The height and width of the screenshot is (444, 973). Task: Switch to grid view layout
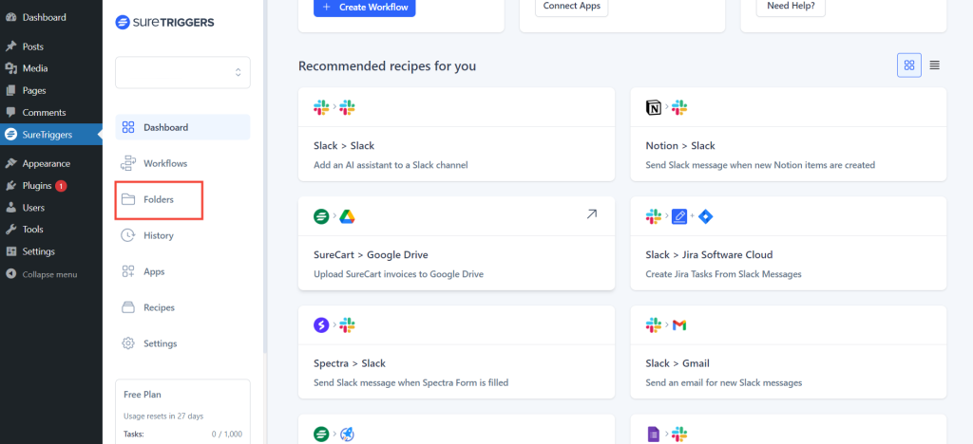point(908,65)
